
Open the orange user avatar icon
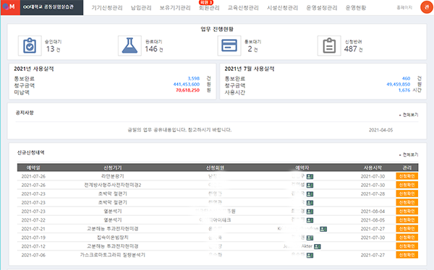[427, 7]
